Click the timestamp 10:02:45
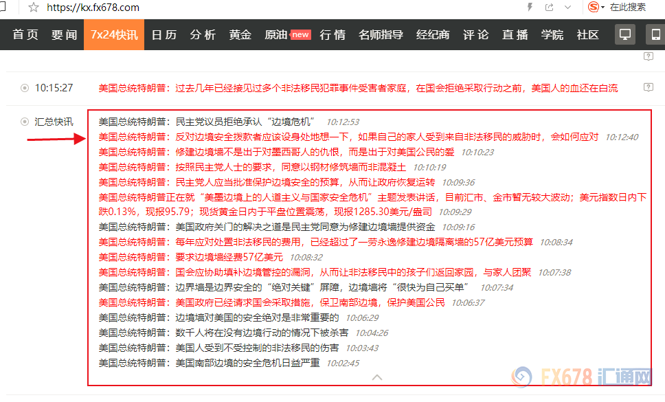 click(343, 364)
